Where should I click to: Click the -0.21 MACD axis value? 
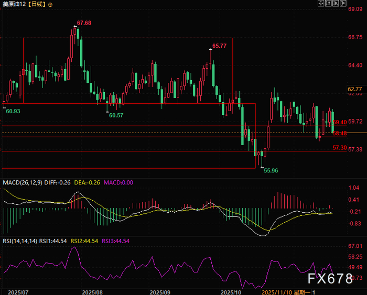point(354,212)
